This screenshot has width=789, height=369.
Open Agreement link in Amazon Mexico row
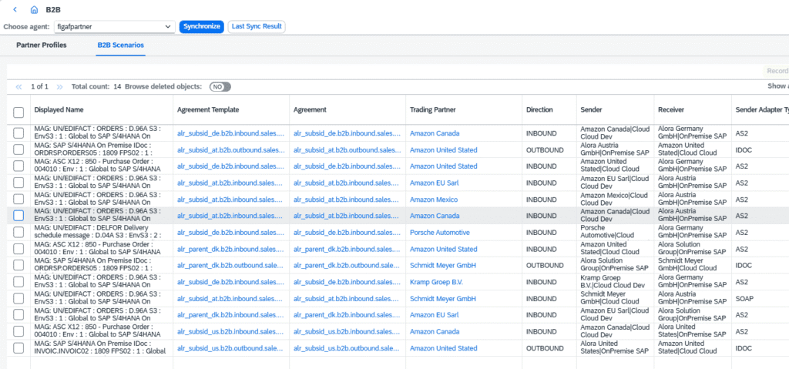(347, 200)
